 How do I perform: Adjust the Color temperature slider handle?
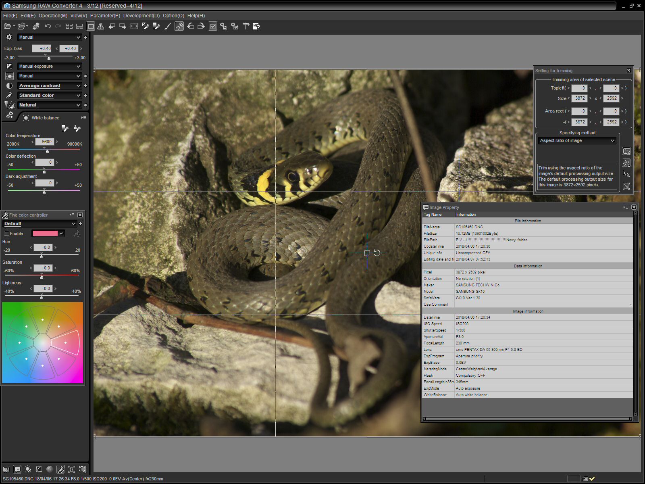(47, 151)
